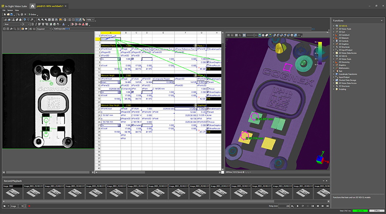Open the Sensor menu

point(9,10)
